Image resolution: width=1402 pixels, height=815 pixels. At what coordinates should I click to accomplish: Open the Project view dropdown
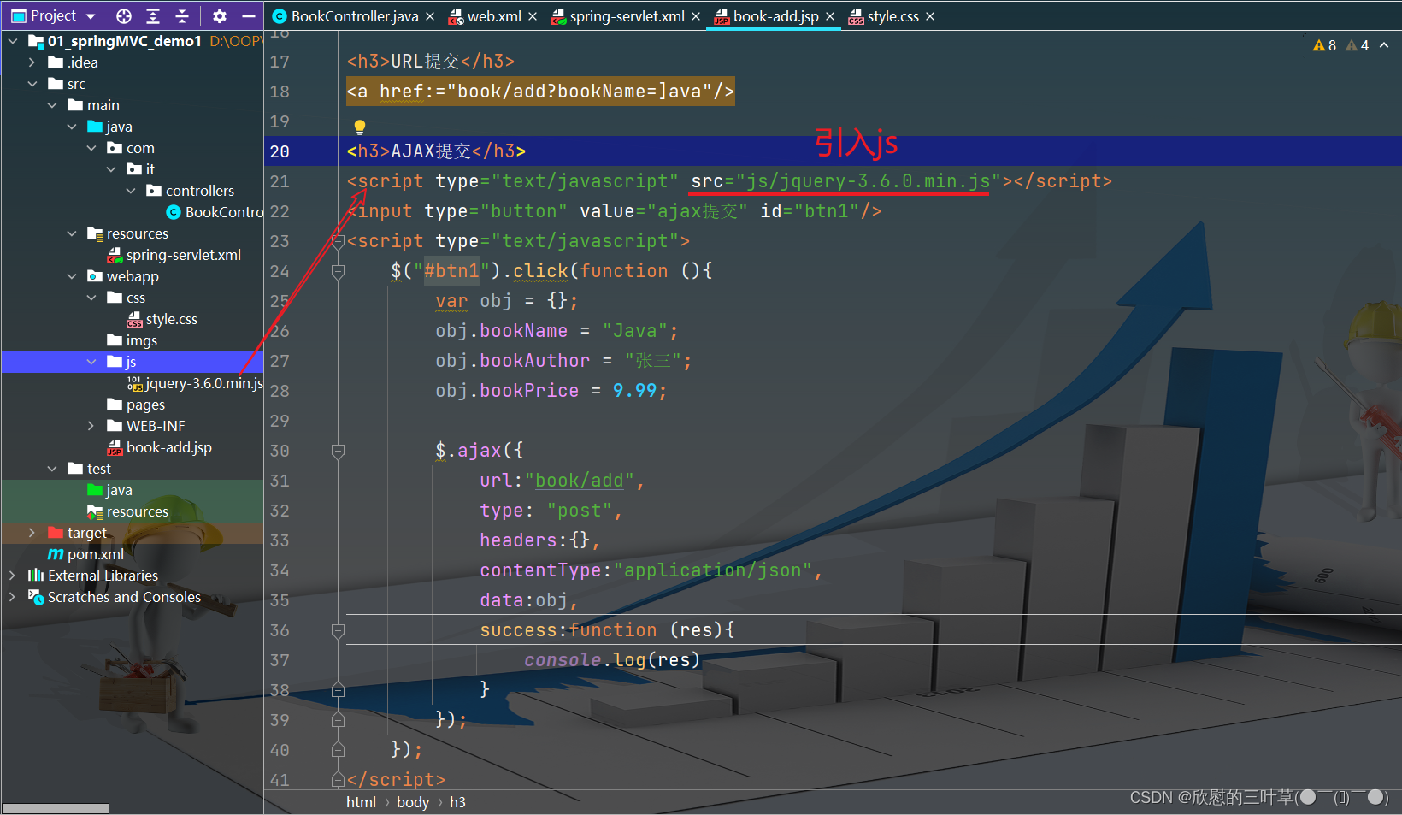[x=90, y=16]
